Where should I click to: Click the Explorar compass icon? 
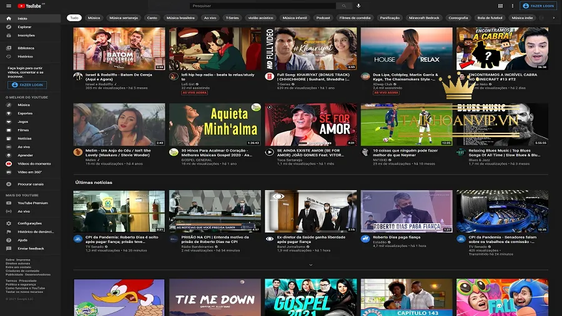point(9,27)
